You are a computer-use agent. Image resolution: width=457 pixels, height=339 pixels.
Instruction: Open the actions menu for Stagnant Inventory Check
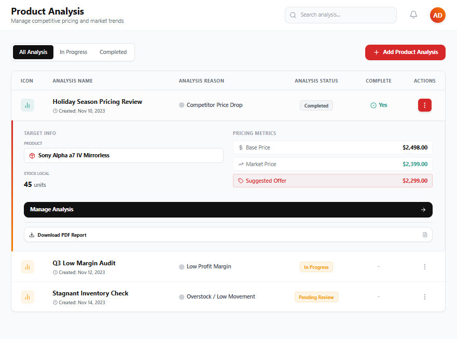coord(425,297)
